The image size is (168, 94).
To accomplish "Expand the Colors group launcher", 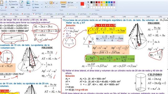I will 116,10.
